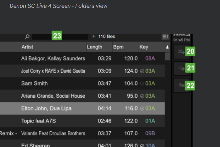Click the shuffle-plus icon button marked 20

(181, 52)
